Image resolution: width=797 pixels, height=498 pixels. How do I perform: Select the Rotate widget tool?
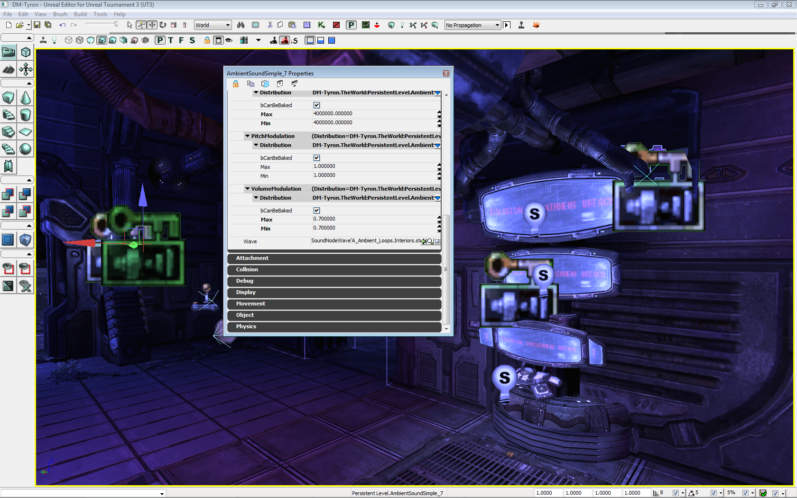coord(163,25)
